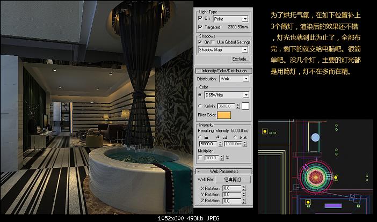This screenshot has width=377, height=222.
Task: Toggle the Targeted checkbox
Action: point(200,27)
